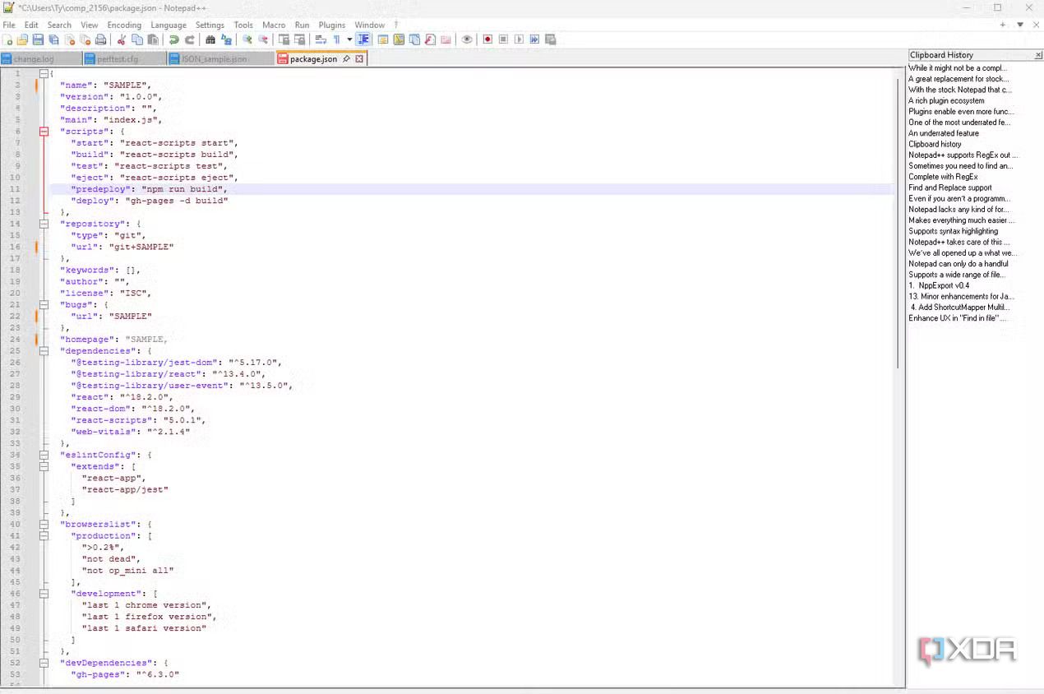Click the macro Playback icon
The height and width of the screenshot is (694, 1044).
click(519, 39)
